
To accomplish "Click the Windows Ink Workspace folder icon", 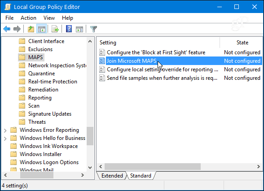I will pyautogui.click(x=13, y=146).
